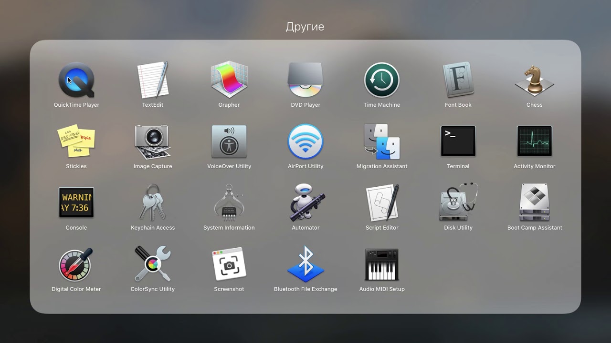Open Digital Color Meter icon

pyautogui.click(x=76, y=264)
